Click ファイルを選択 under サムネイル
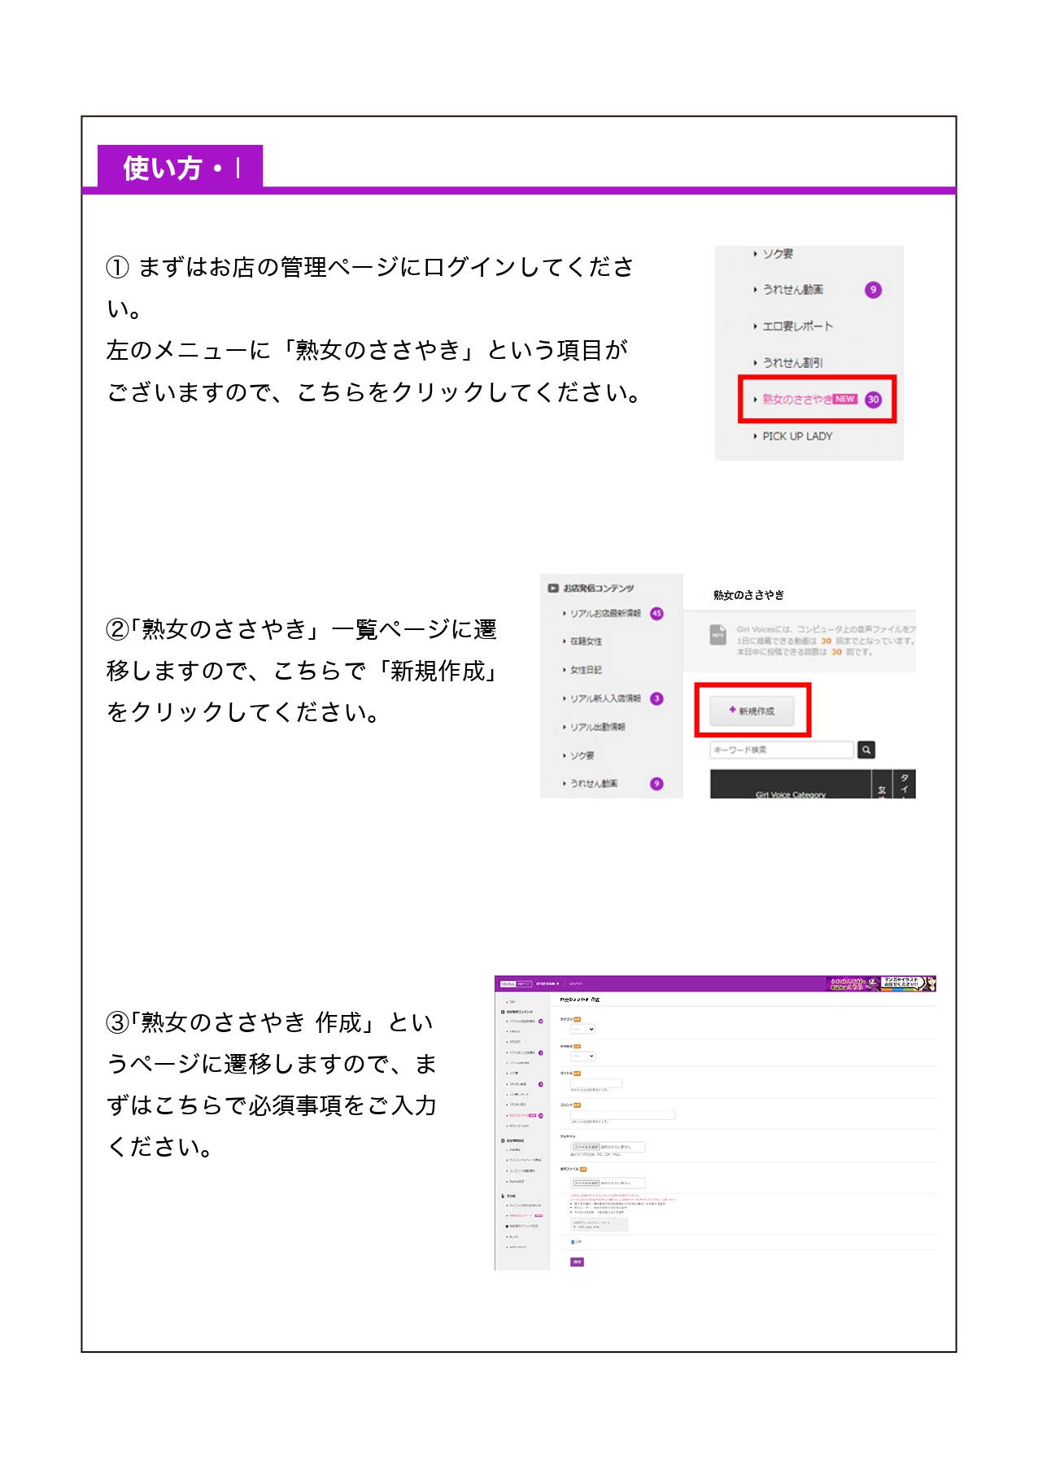This screenshot has width=1038, height=1457. point(586,1147)
